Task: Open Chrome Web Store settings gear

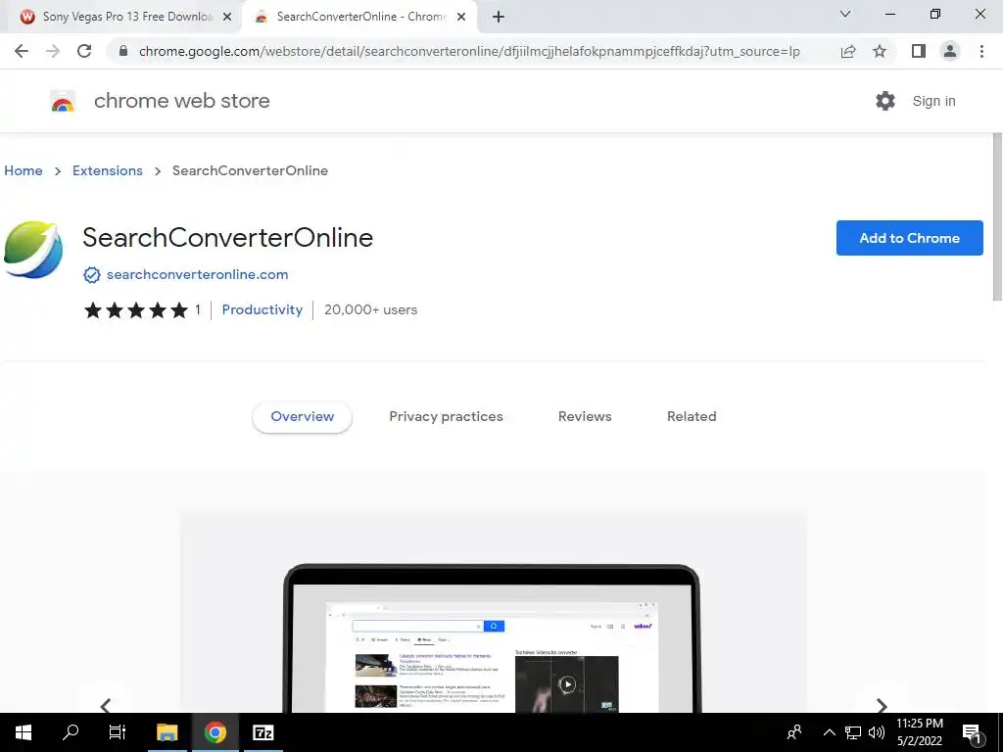Action: click(885, 101)
